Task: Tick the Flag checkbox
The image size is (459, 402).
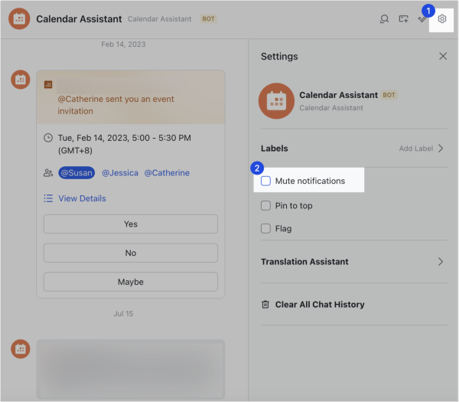Action: click(265, 228)
